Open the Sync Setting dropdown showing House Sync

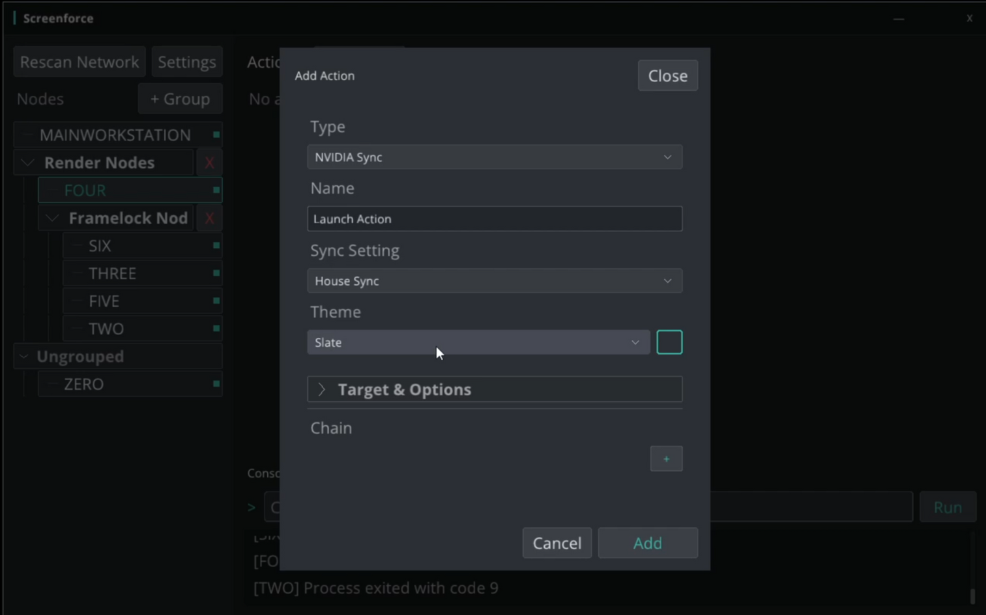pos(495,281)
